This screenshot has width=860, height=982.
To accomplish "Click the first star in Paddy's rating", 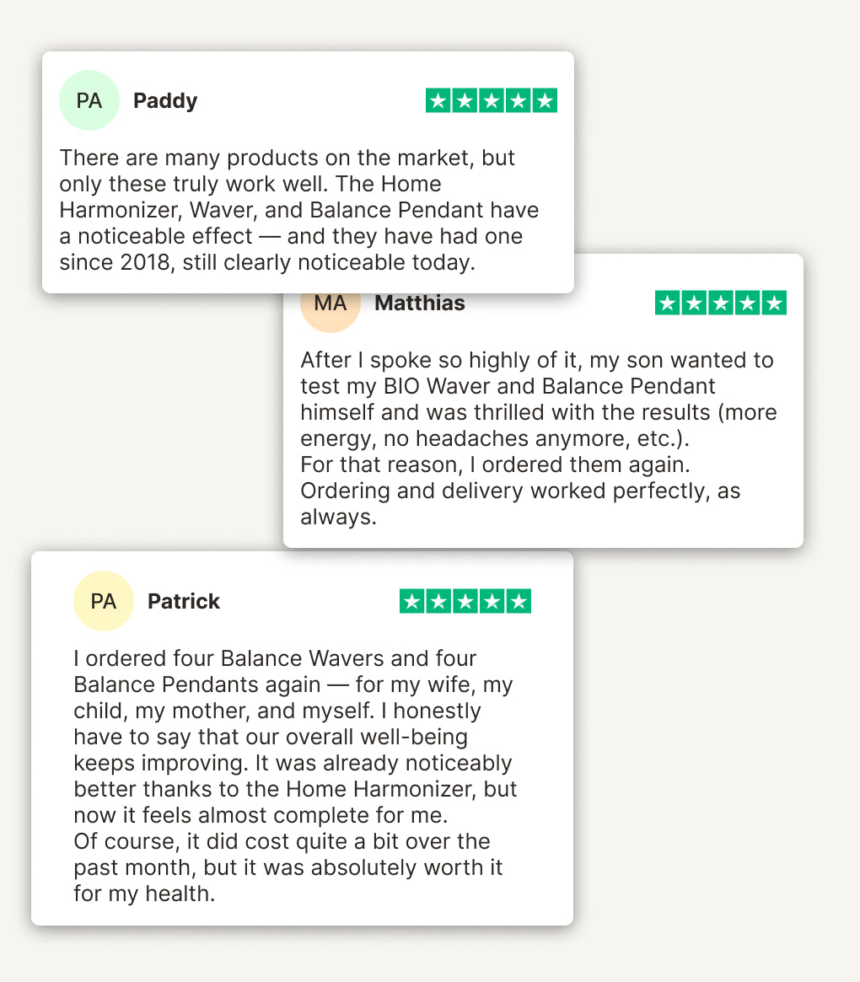I will (x=438, y=101).
